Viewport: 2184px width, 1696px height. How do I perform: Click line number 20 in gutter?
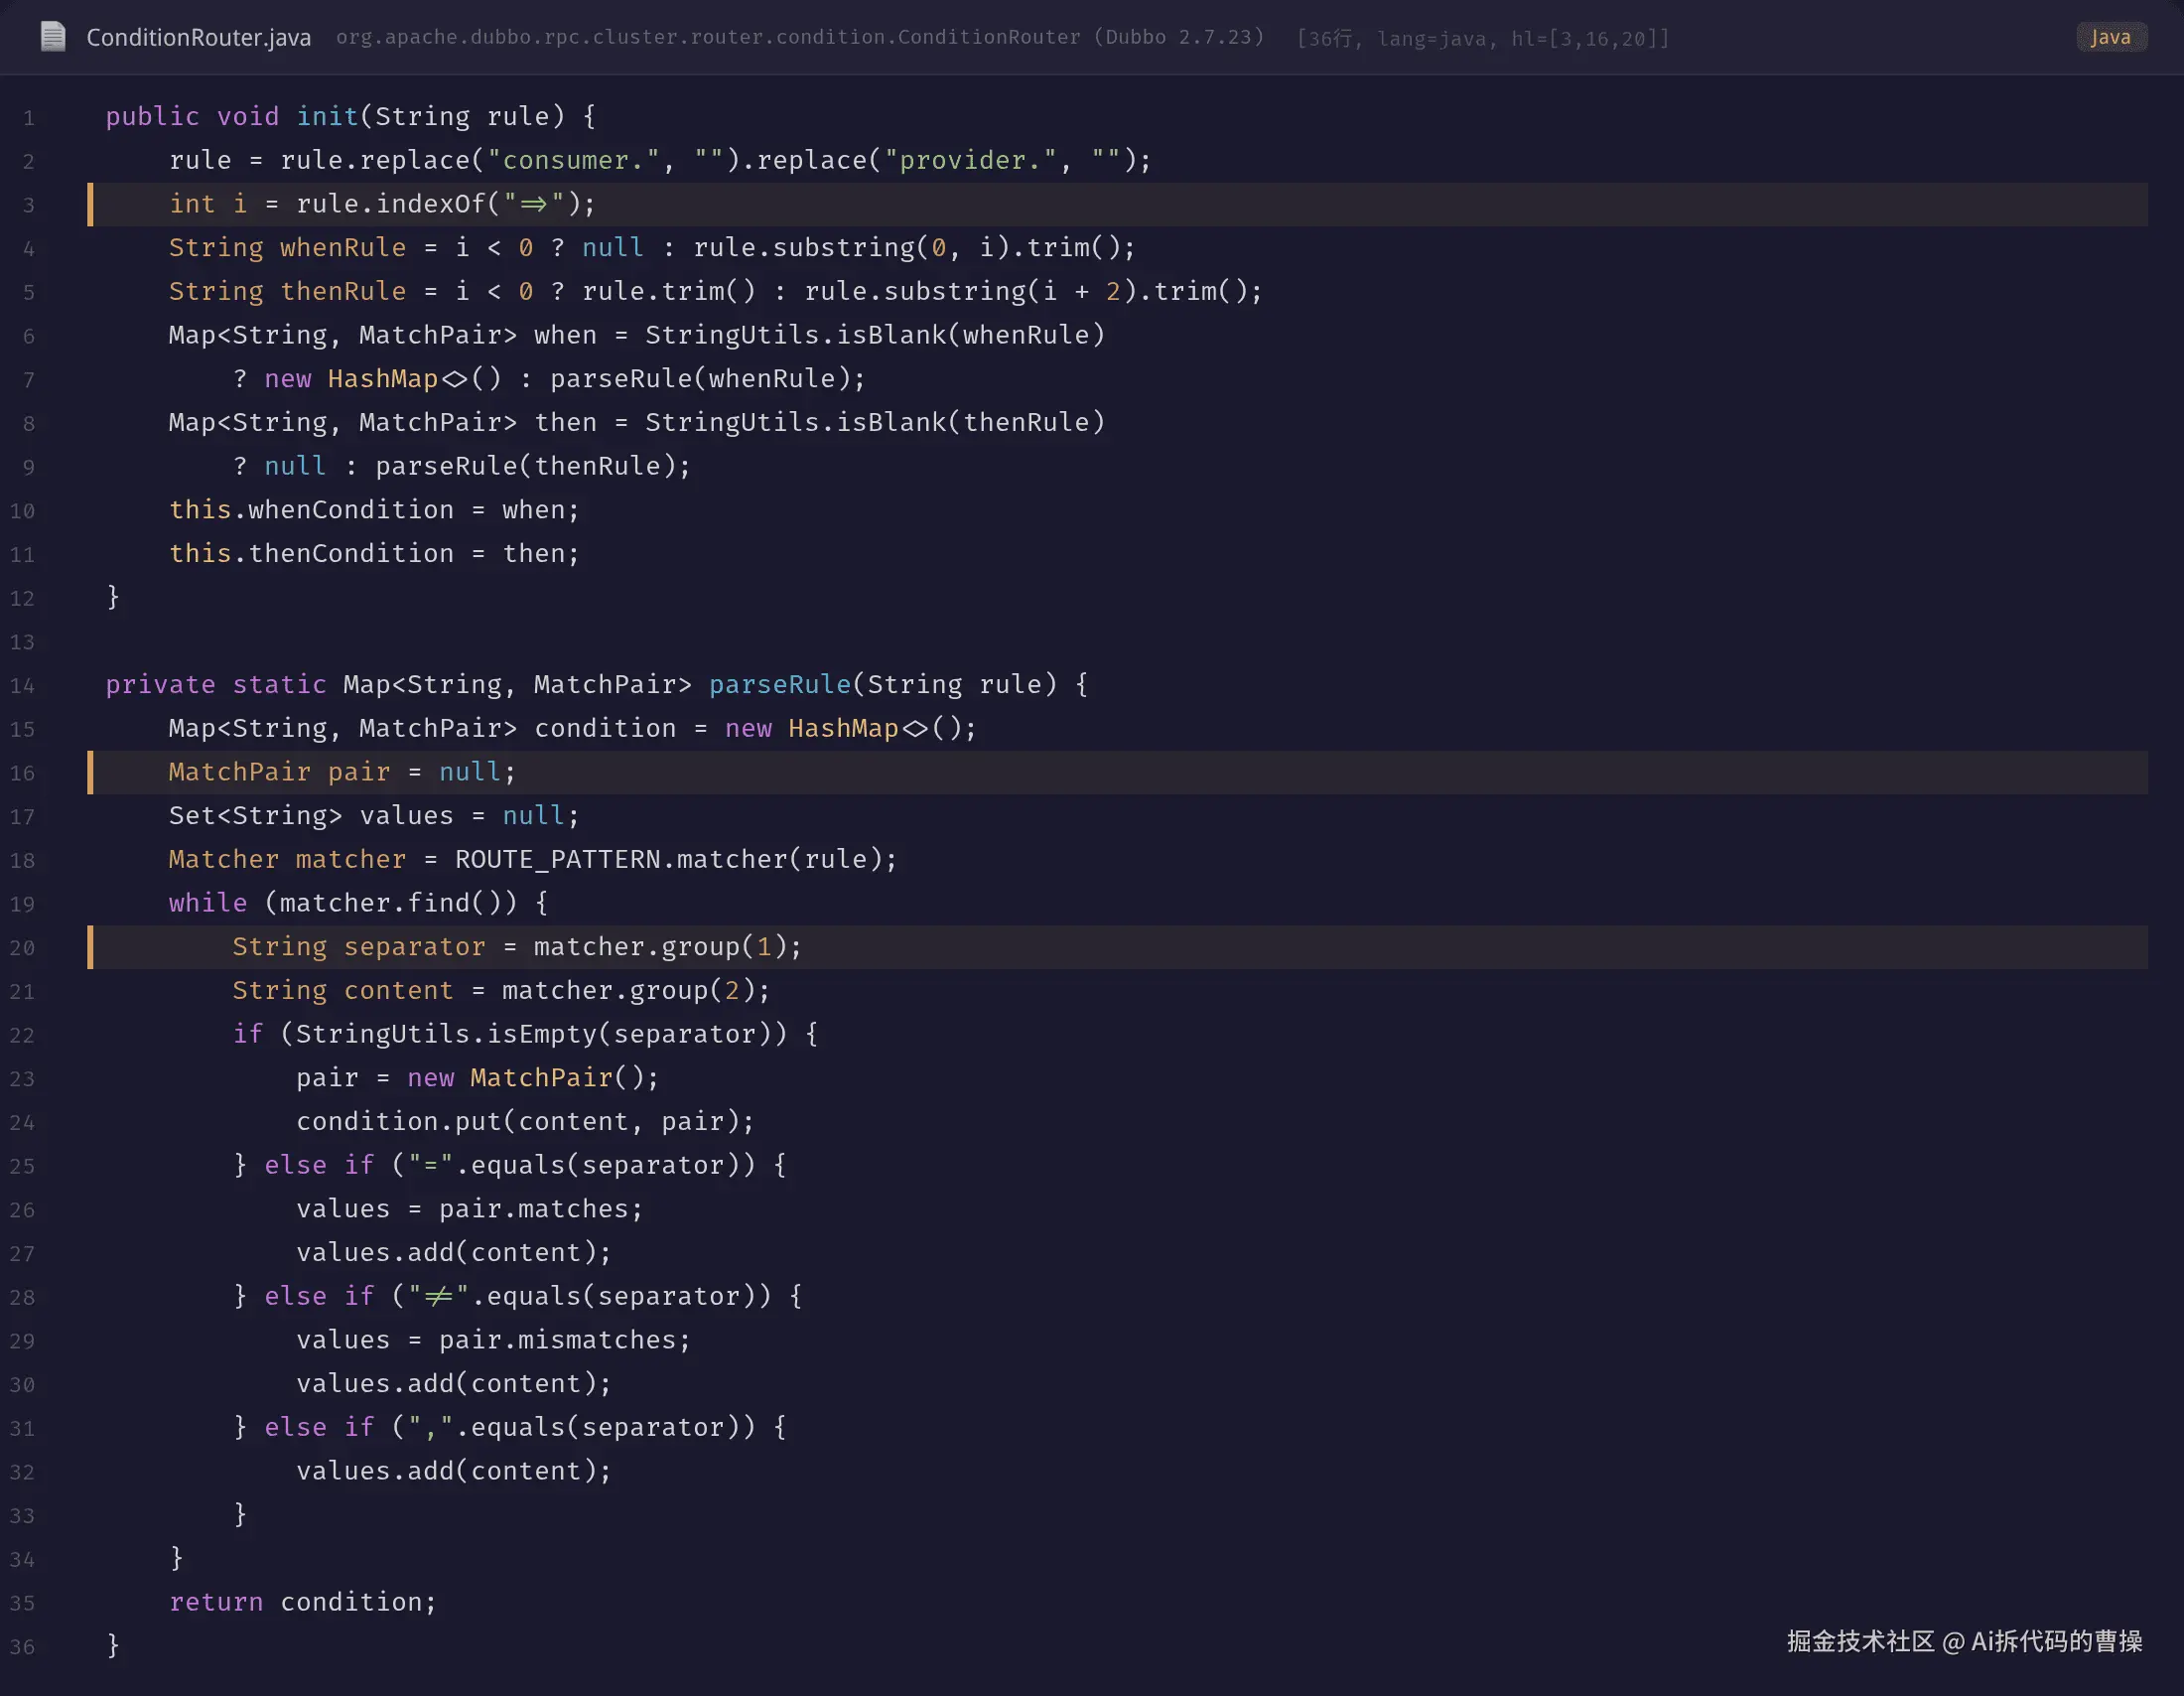coord(22,948)
